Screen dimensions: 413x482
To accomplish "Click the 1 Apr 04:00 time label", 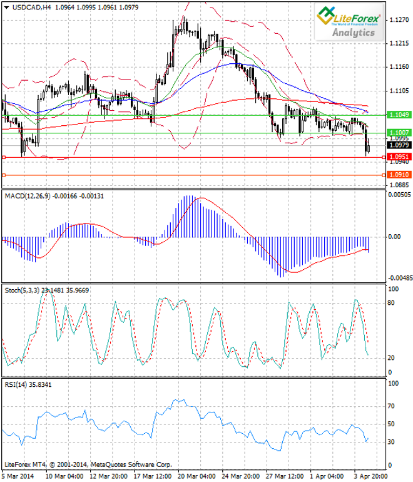I will coord(327,476).
